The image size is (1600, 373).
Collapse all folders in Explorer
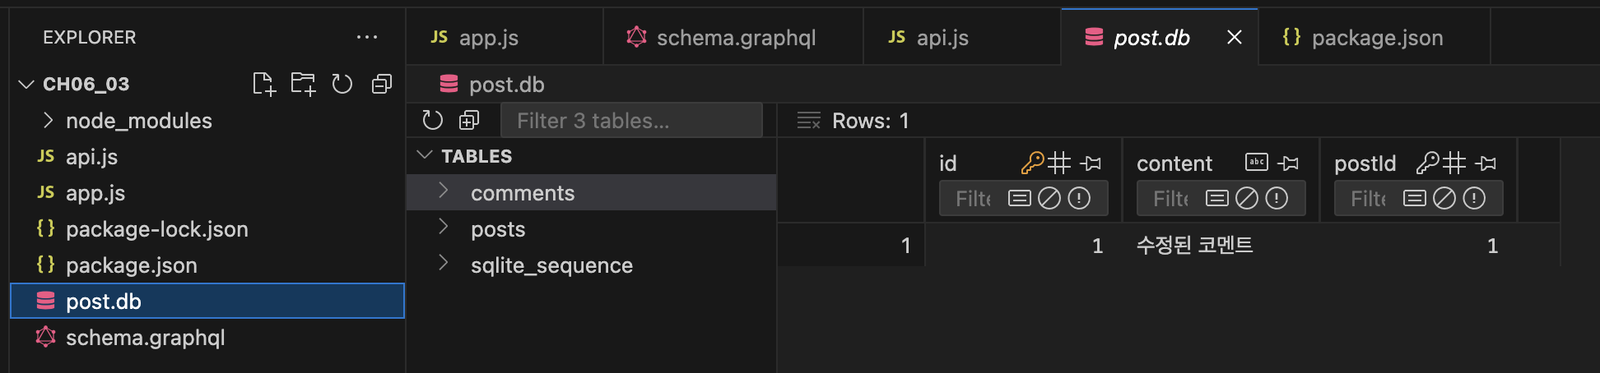coord(382,84)
